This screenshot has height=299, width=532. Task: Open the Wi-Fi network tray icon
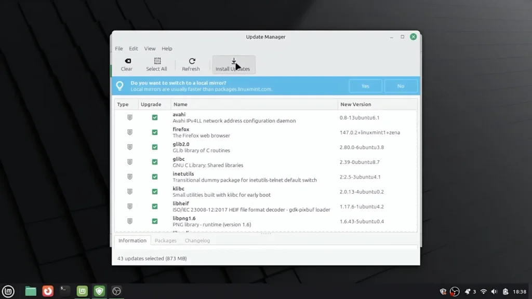click(x=484, y=292)
